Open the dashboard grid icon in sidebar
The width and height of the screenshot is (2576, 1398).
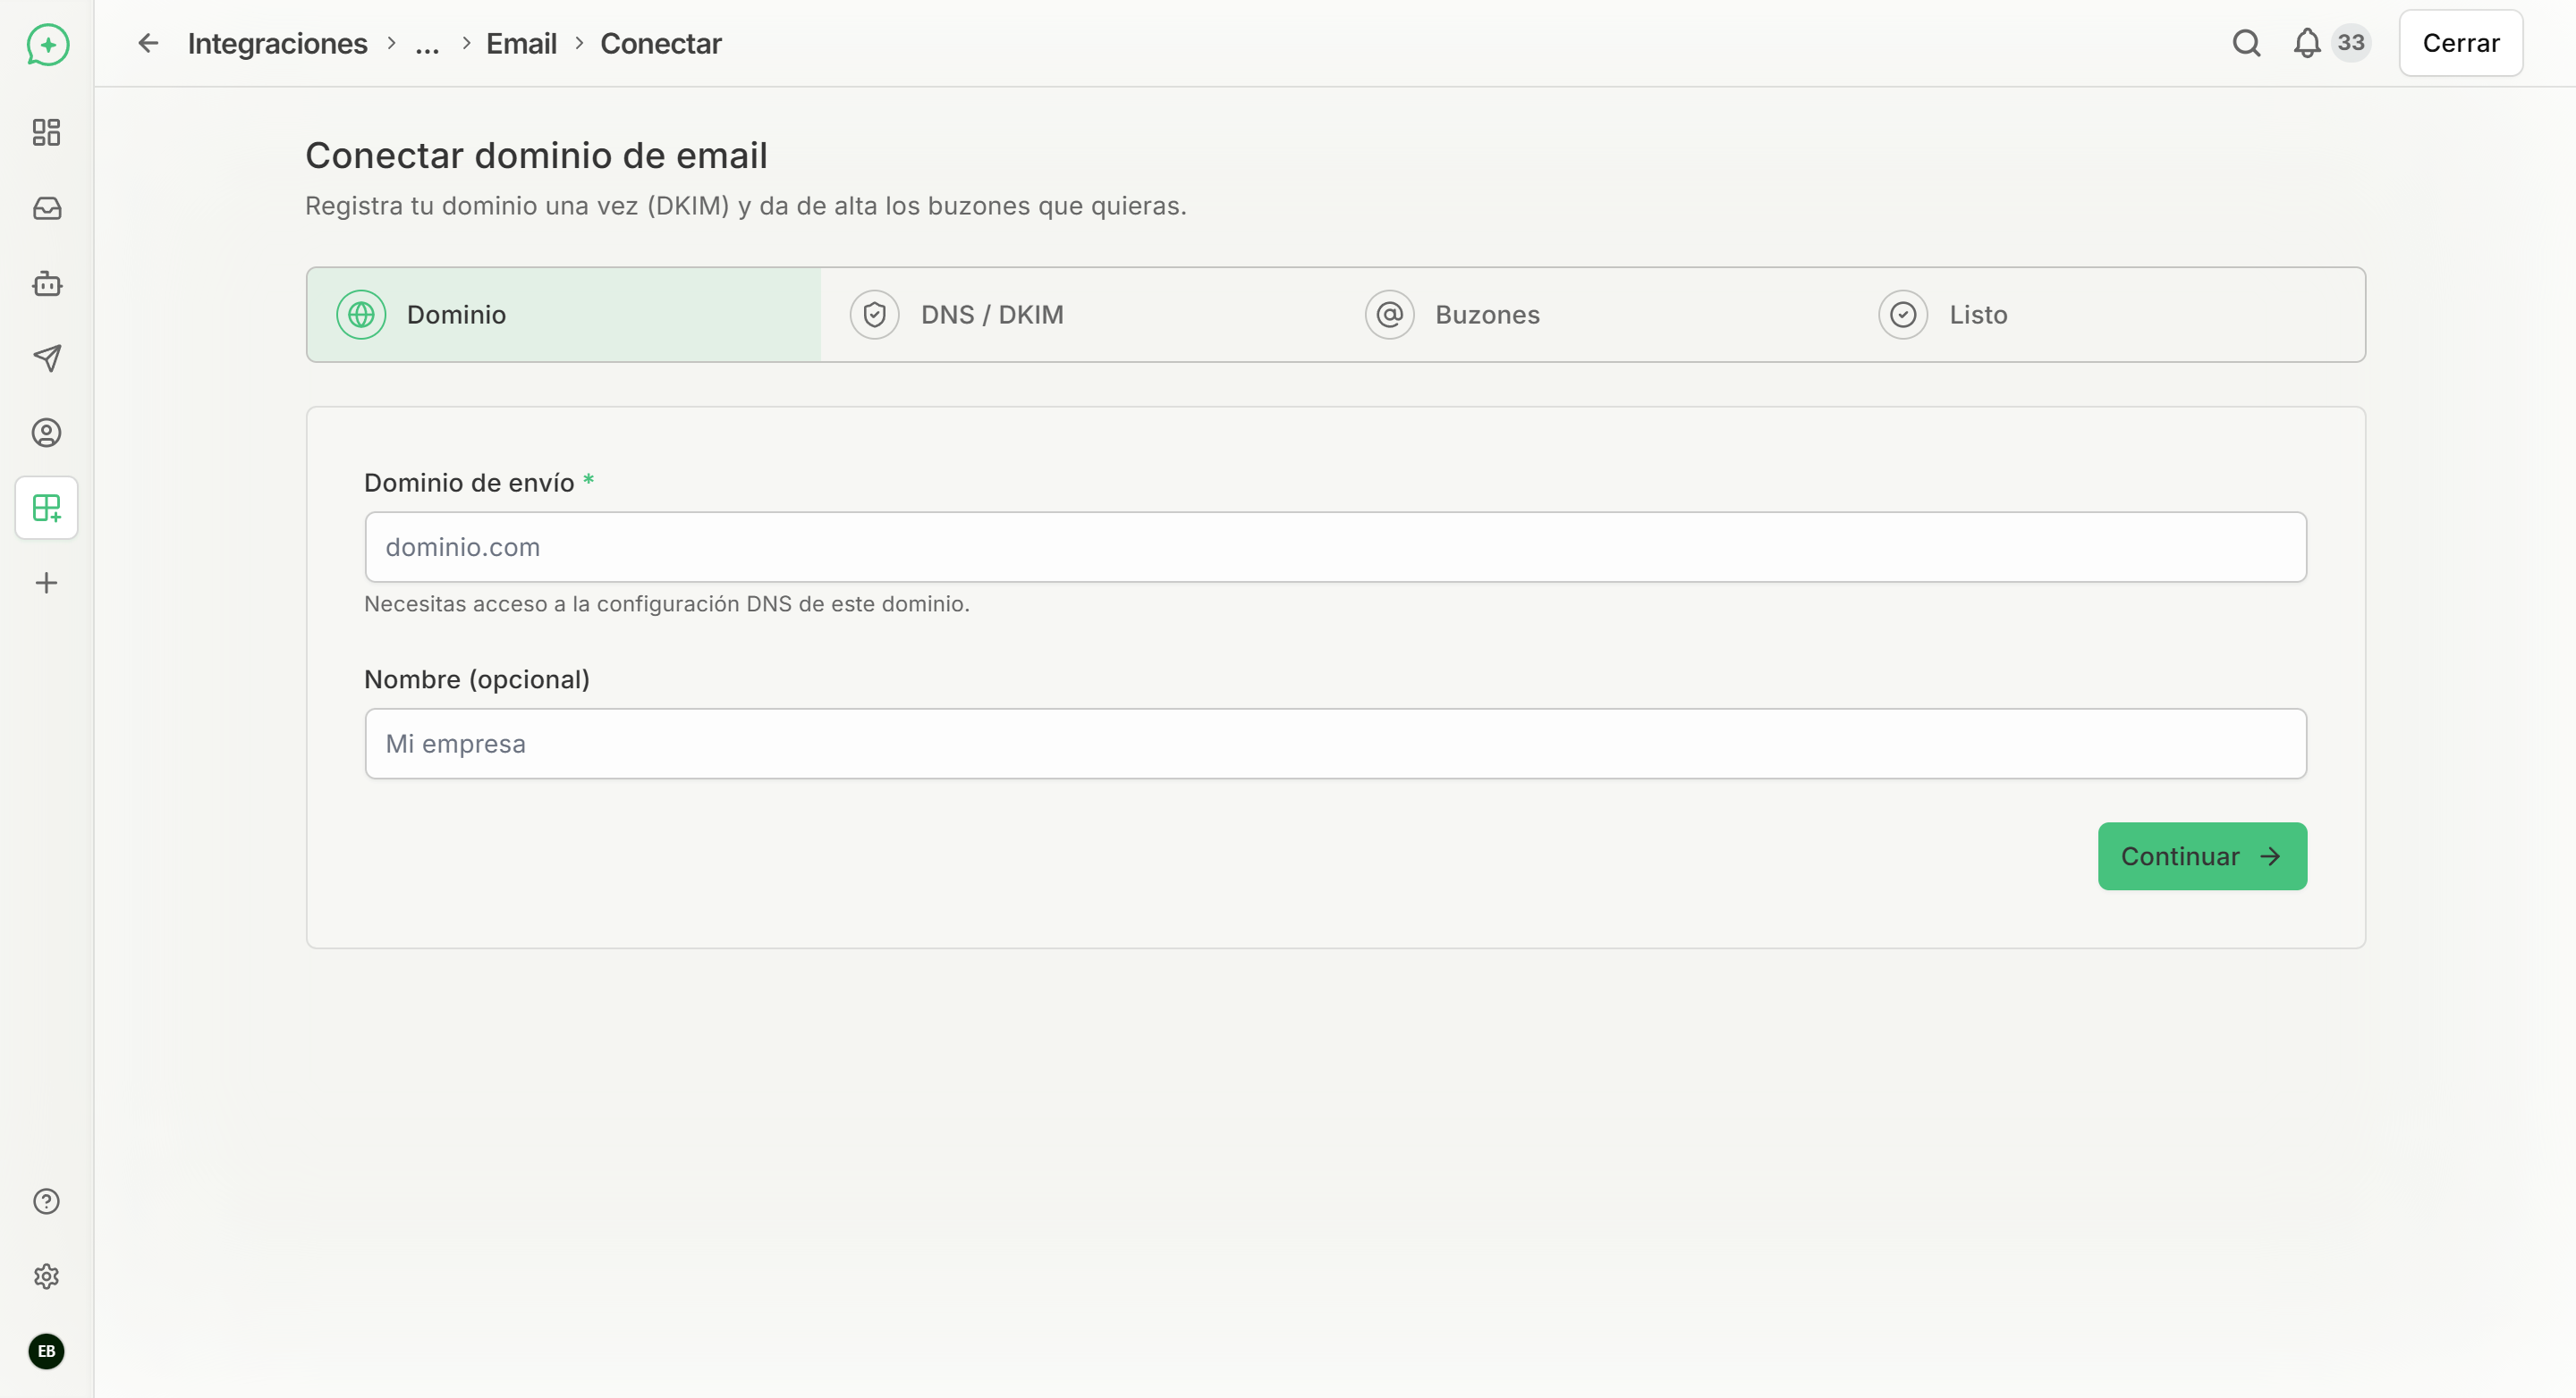click(46, 132)
